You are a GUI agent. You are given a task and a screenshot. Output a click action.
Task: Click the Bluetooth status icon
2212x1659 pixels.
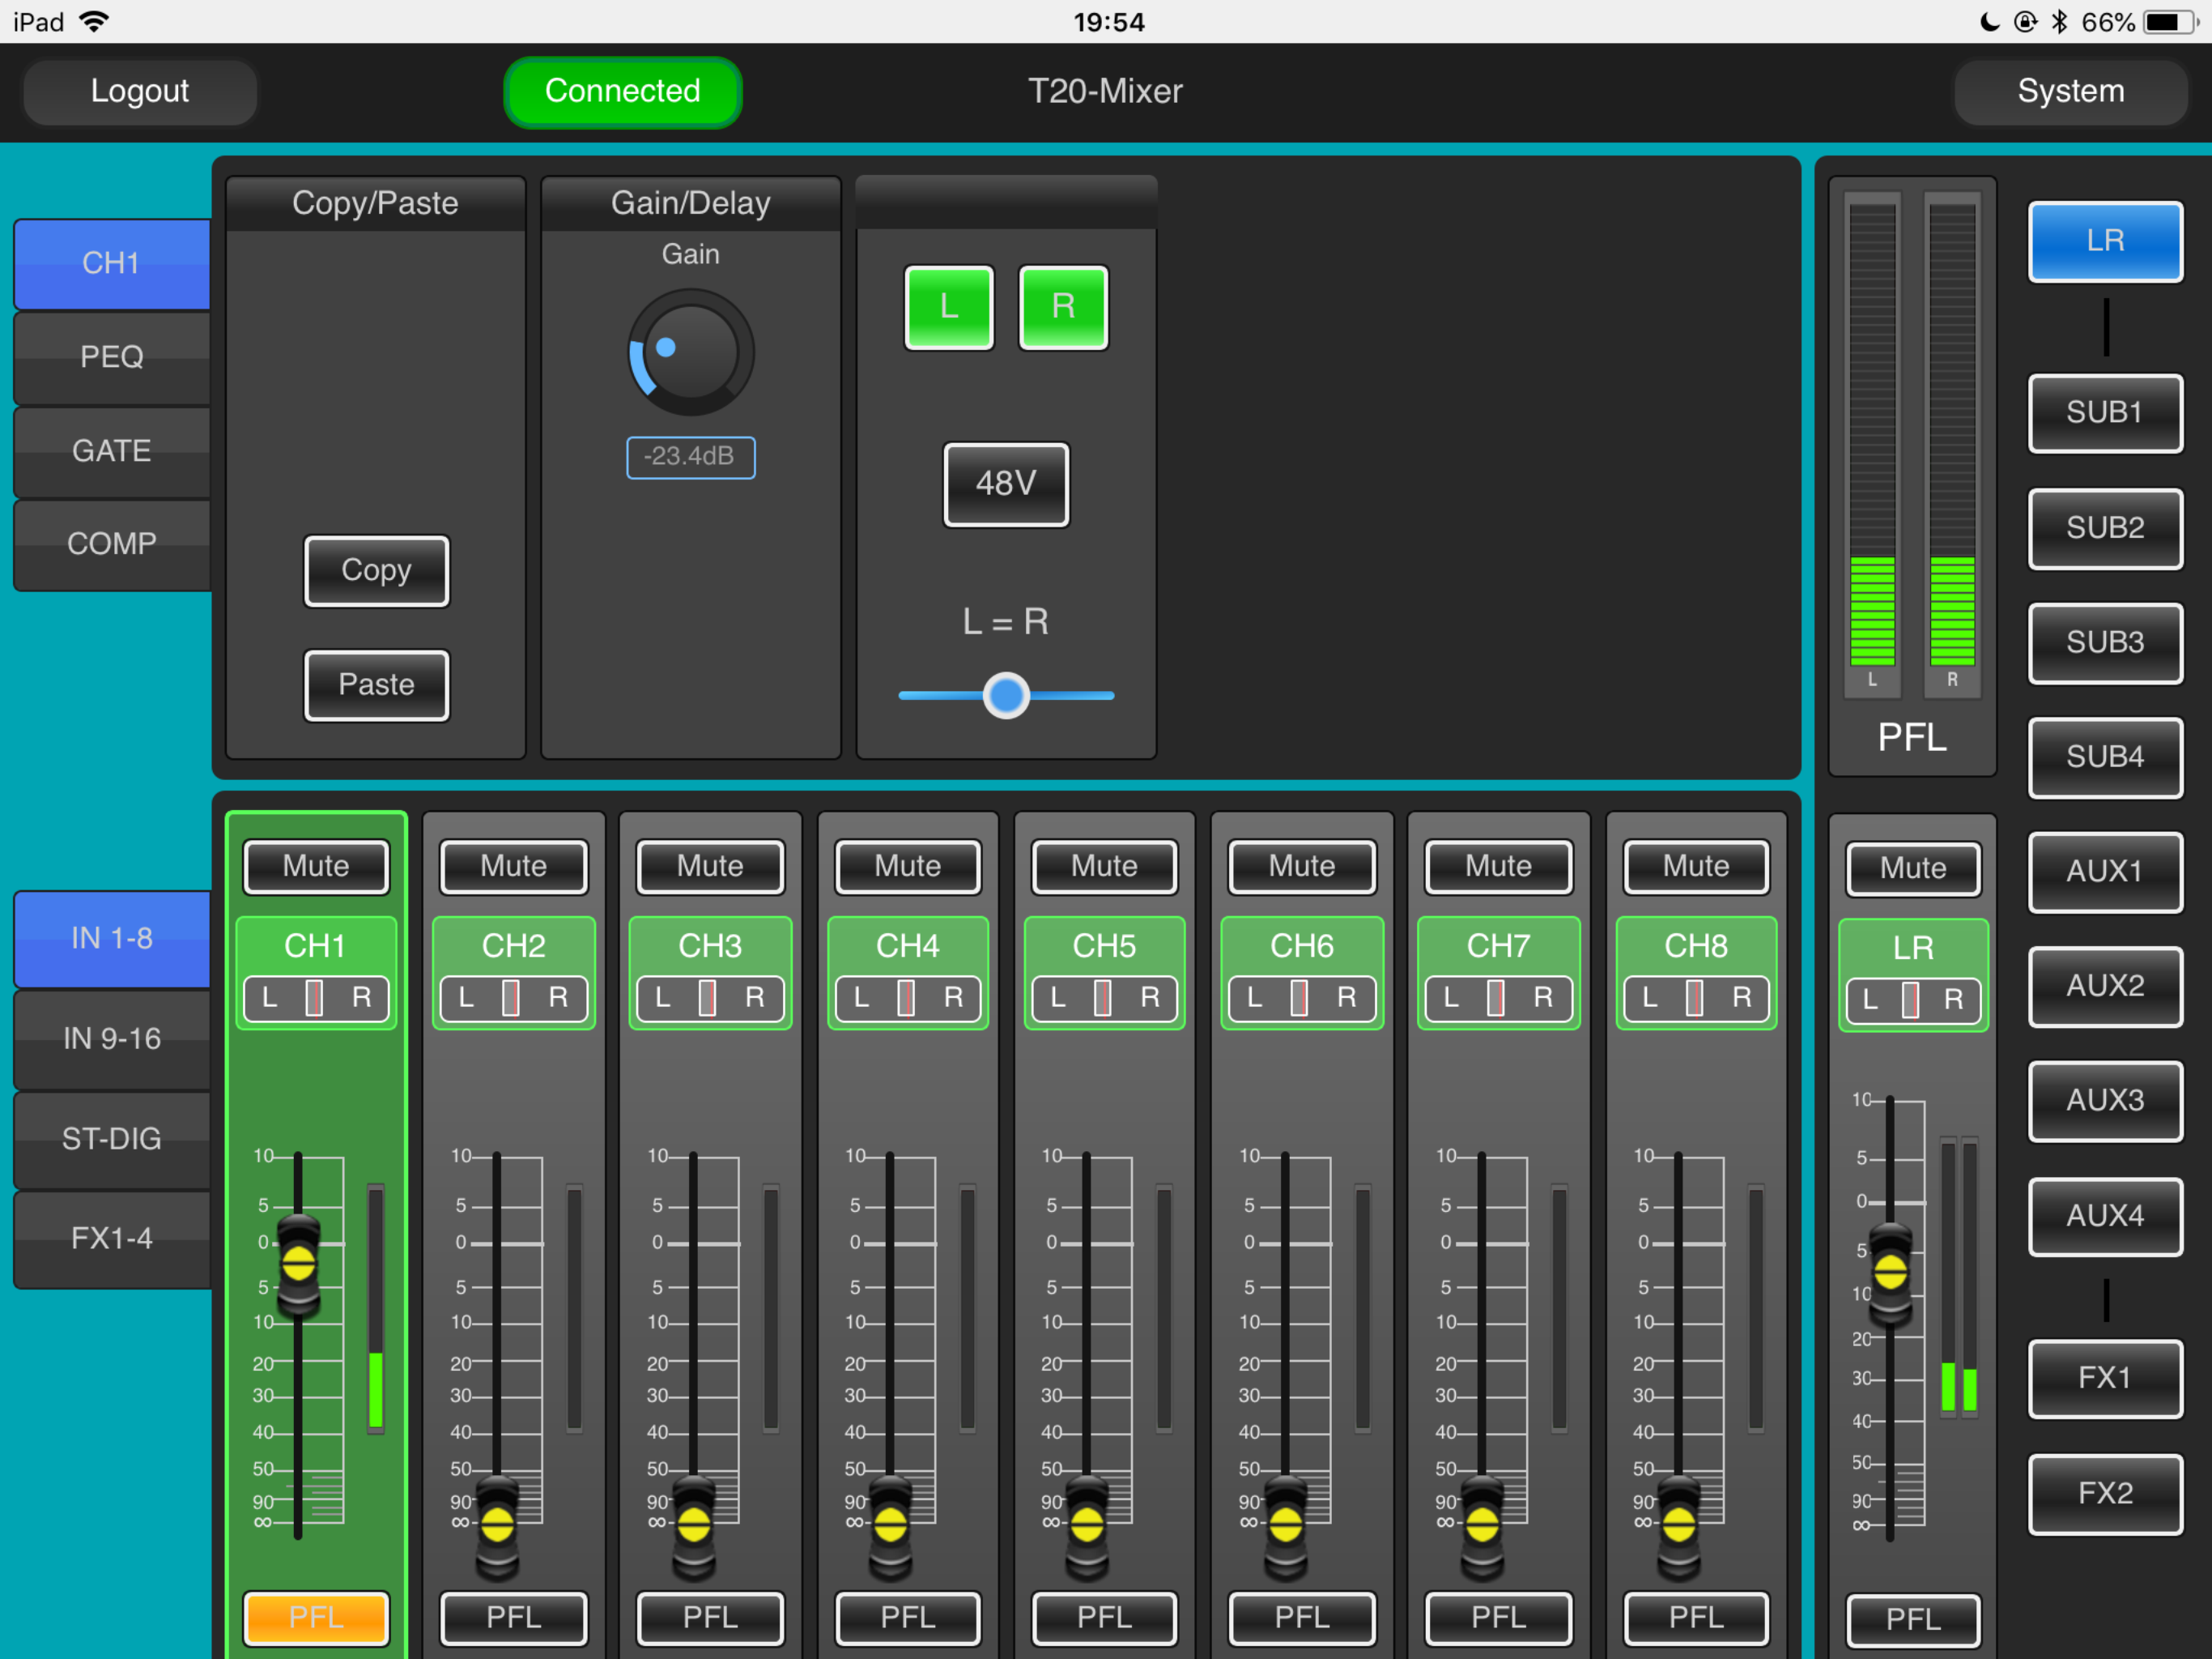pos(2059,21)
